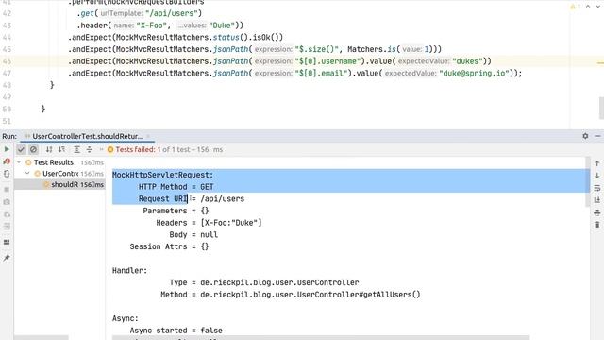This screenshot has width=604, height=340.
Task: Click line number 44 in gutter
Action: click(x=8, y=38)
